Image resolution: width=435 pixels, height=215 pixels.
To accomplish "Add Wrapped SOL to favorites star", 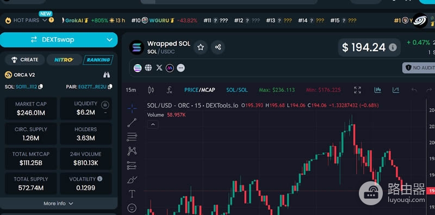I will pos(201,47).
